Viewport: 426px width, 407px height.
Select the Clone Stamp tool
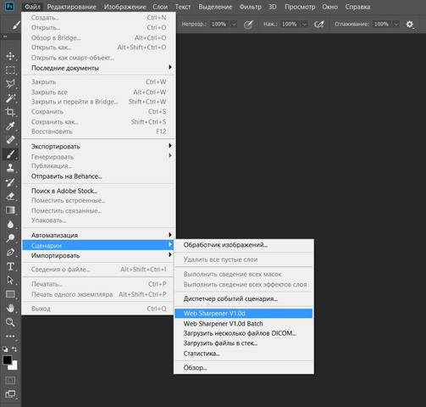tap(10, 168)
